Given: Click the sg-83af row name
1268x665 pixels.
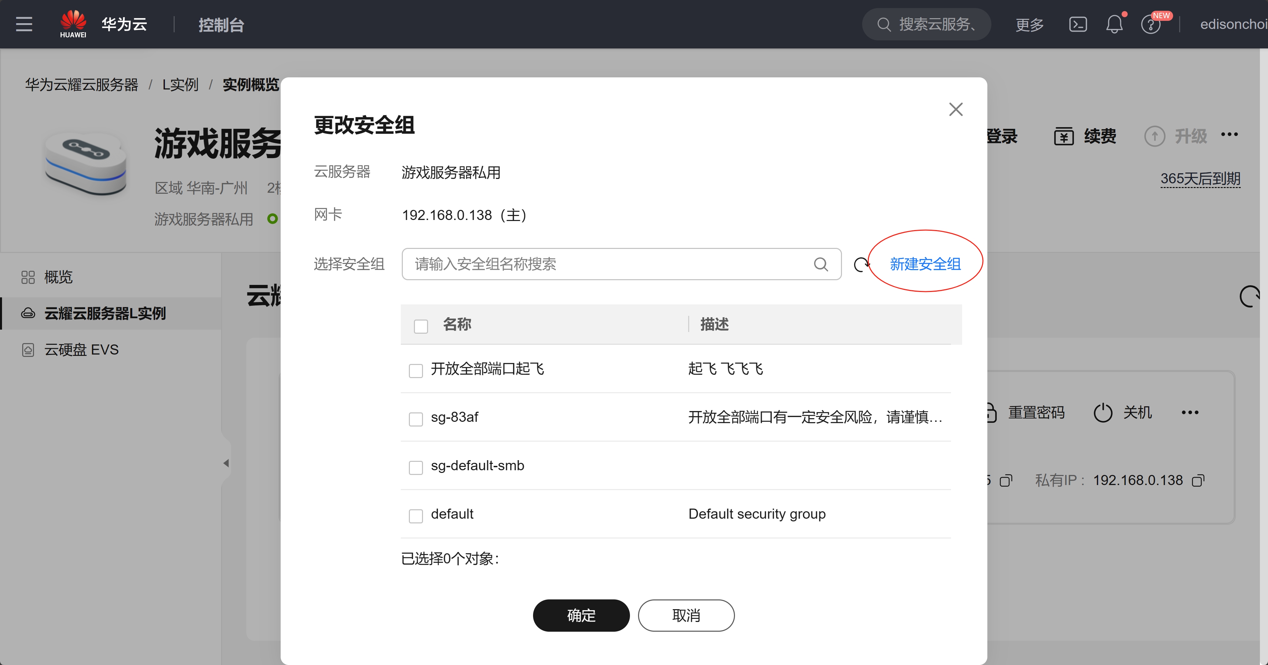Looking at the screenshot, I should [454, 417].
